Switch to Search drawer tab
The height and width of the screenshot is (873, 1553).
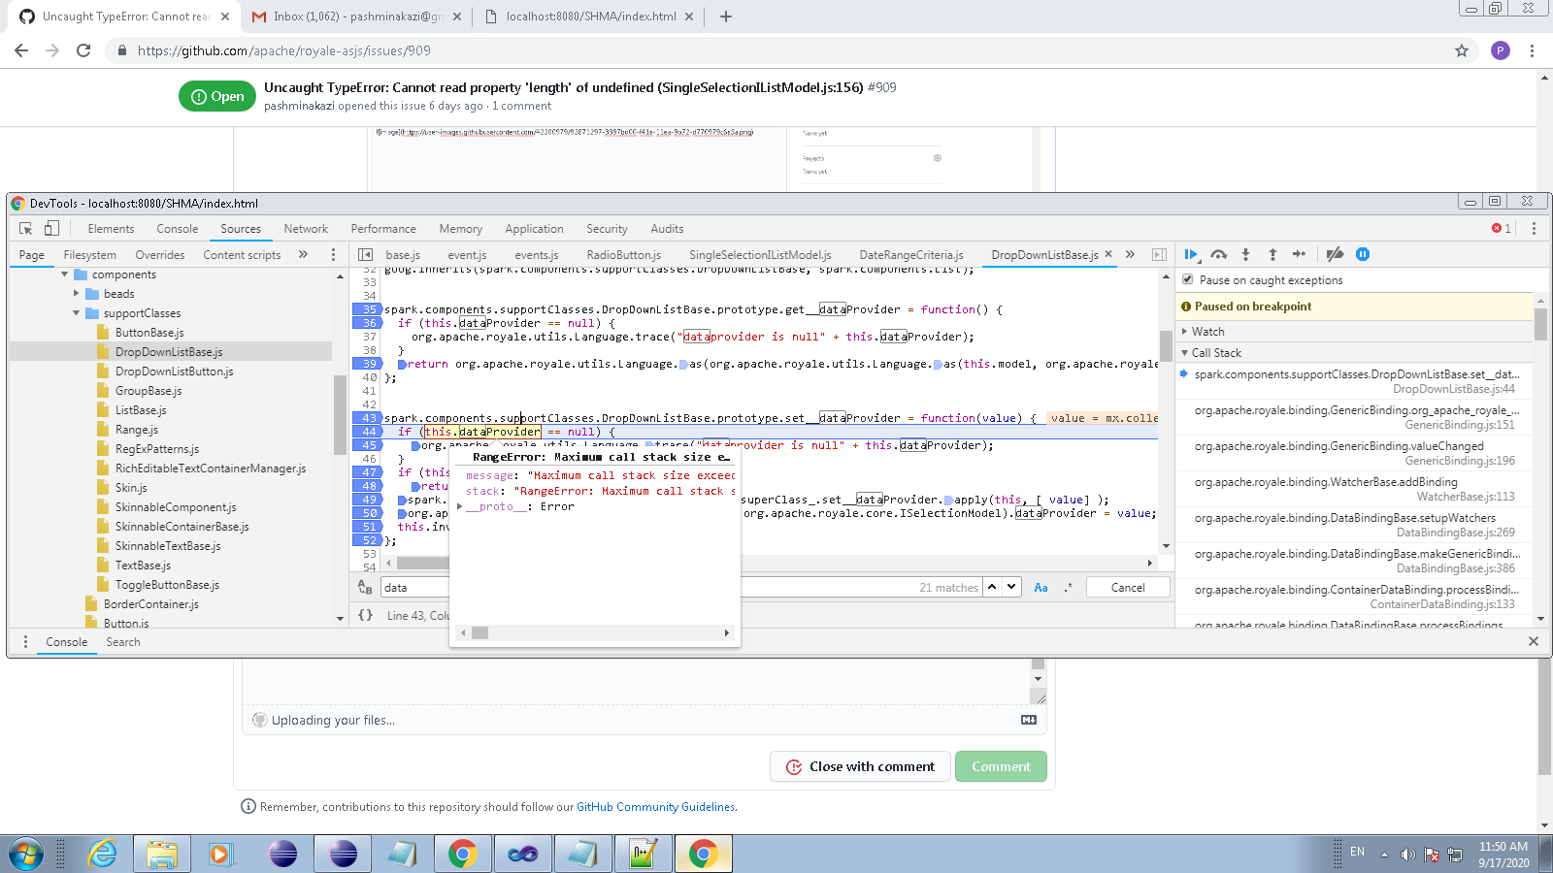coord(123,642)
